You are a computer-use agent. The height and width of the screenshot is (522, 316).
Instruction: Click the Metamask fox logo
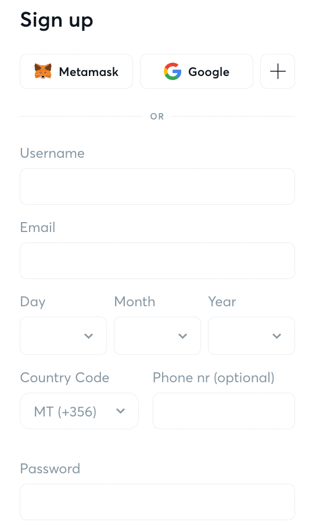(x=43, y=71)
